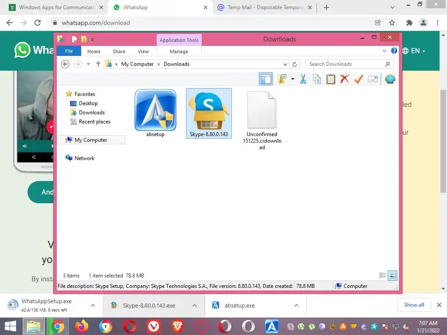Switch to large icons view in status bar
This screenshot has width=447, height=335.
tap(392, 275)
